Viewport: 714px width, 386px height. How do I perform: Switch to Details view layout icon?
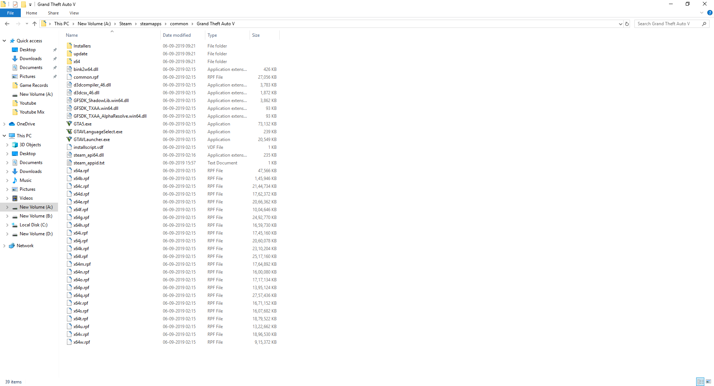click(x=700, y=382)
